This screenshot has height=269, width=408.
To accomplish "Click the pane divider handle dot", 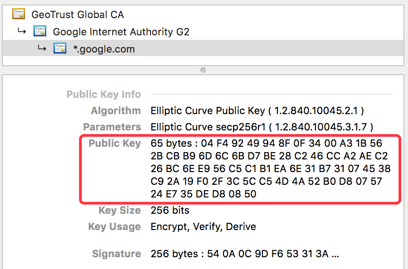I will [x=203, y=70].
